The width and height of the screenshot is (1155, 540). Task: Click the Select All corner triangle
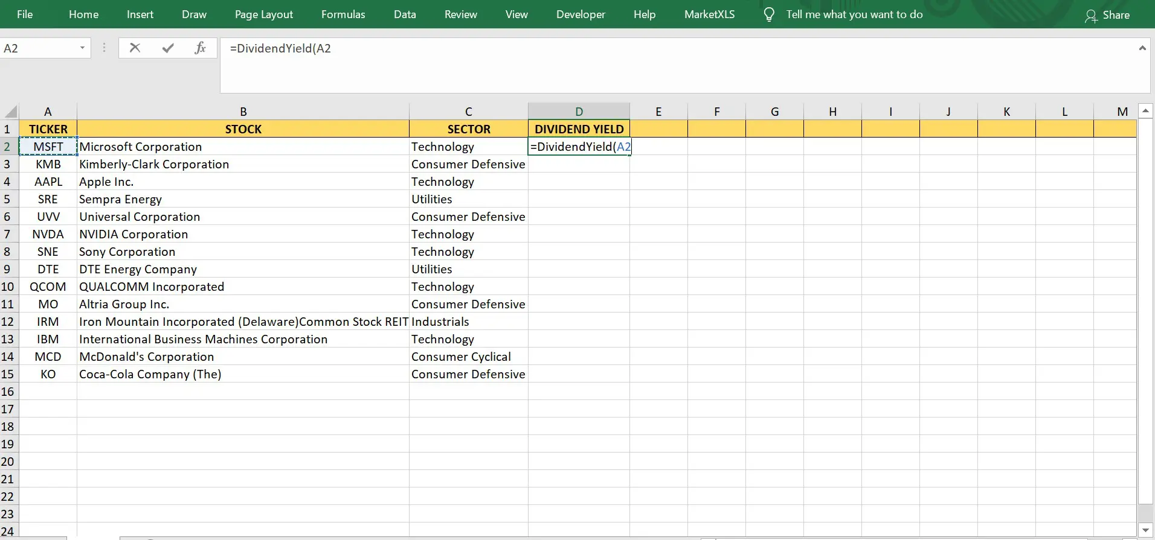[10, 112]
